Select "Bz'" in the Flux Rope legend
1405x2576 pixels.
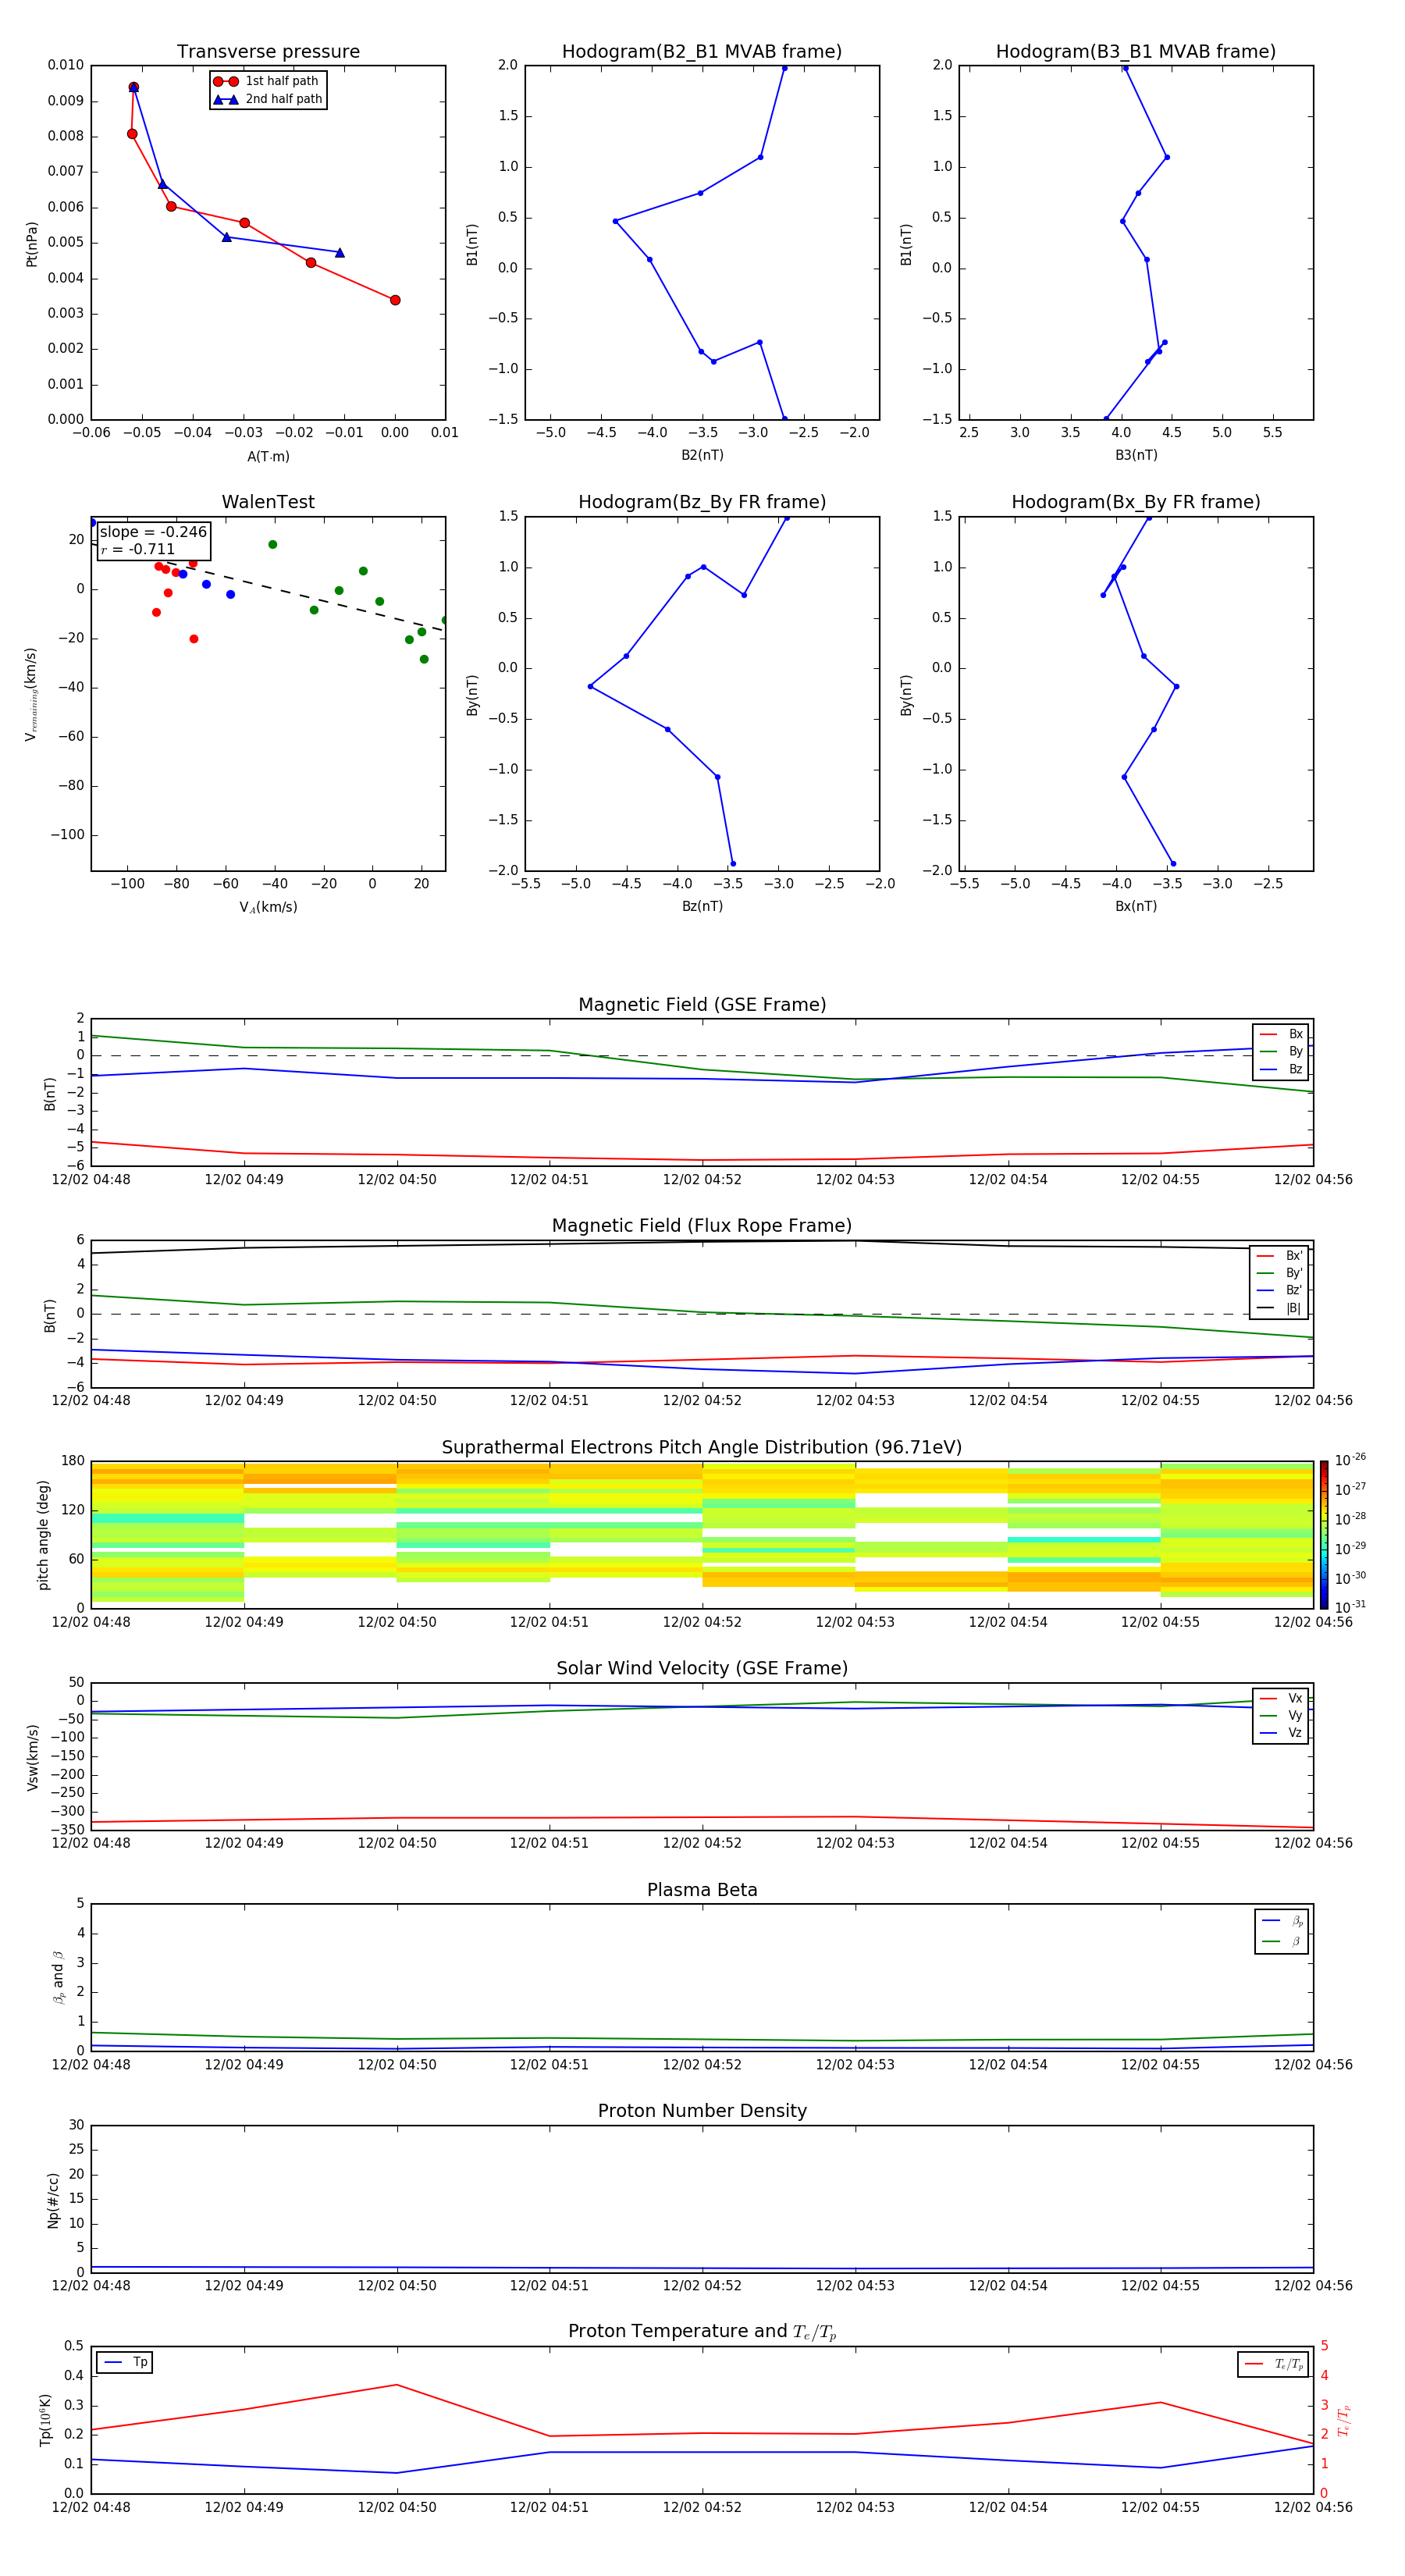point(1279,1290)
